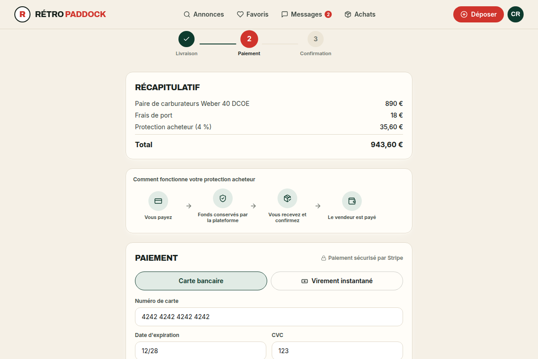Return to the completed Livraison step checkmark

click(187, 39)
